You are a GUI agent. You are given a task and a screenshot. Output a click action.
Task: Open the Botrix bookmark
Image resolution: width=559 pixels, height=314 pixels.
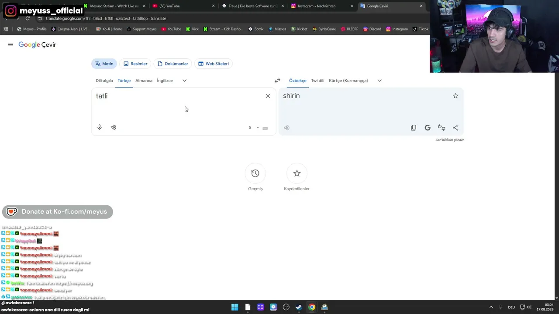256,29
